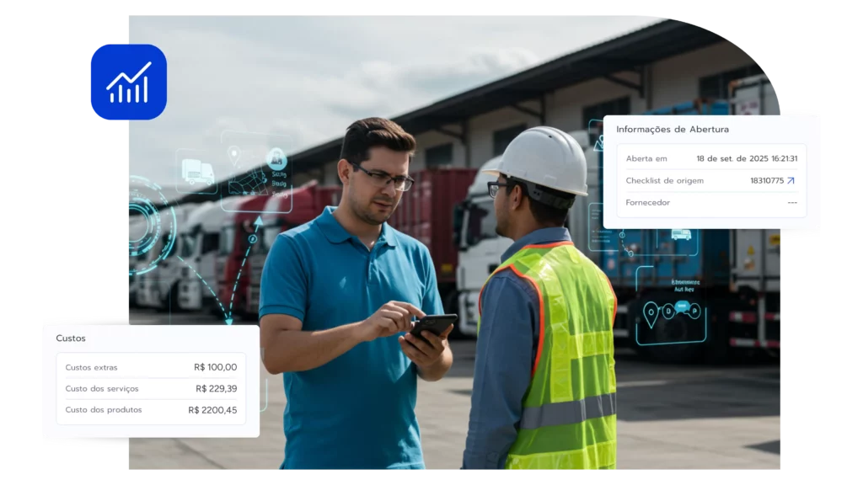The height and width of the screenshot is (485, 863).
Task: Click the Checklist de origem label
Action: pos(664,180)
